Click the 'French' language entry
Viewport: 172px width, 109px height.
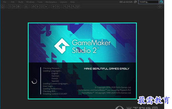coord(55,78)
